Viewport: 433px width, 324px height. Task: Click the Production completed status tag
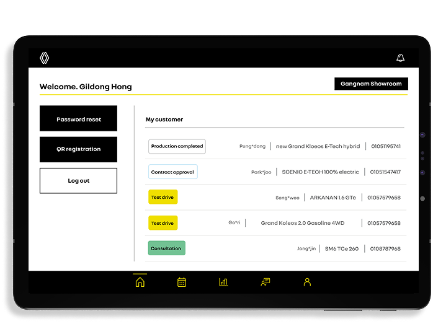point(177,146)
